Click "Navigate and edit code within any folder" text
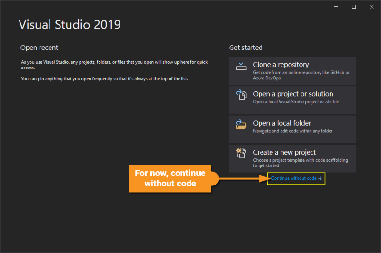 click(292, 131)
